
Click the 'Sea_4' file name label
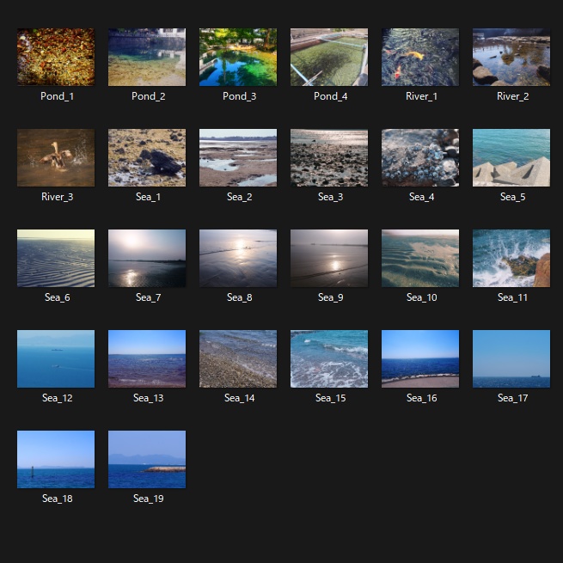pos(421,197)
